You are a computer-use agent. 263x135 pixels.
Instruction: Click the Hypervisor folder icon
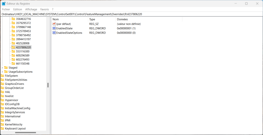[2, 100]
